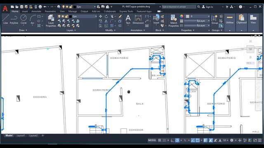Click the Sign In button
Screen dimensions: 264x148
coord(207,7)
